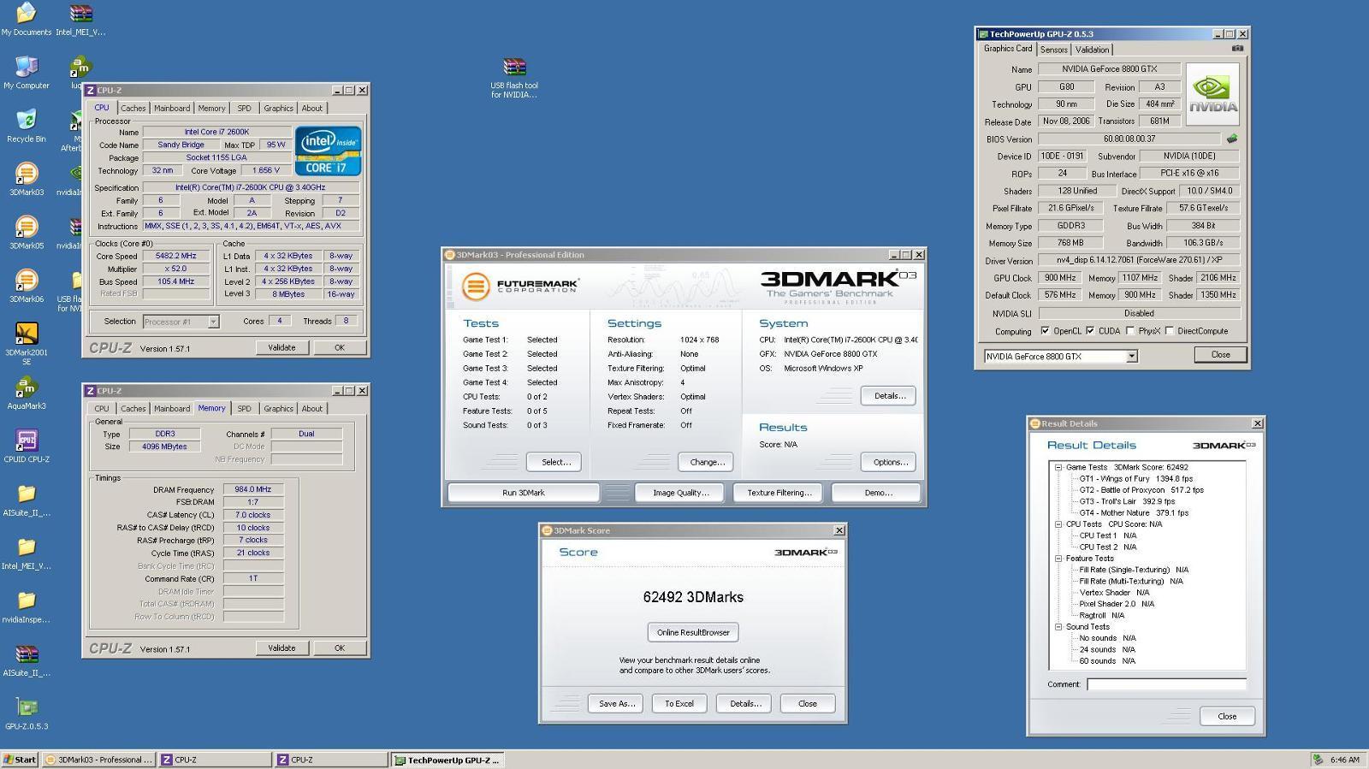
Task: Click the taskbar clock showing 6:46 AM
Action: click(1344, 760)
